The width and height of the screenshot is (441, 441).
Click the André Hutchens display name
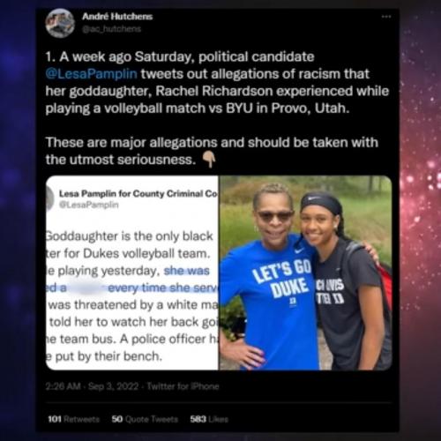point(117,17)
